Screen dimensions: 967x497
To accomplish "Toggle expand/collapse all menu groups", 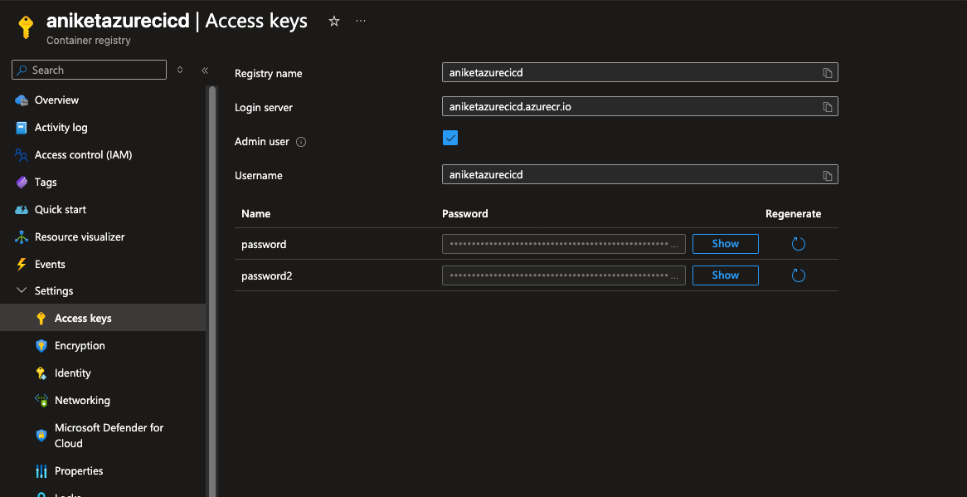I will 180,71.
